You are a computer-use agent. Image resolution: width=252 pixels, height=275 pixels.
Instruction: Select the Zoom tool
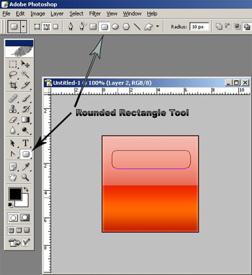pyautogui.click(x=26, y=178)
